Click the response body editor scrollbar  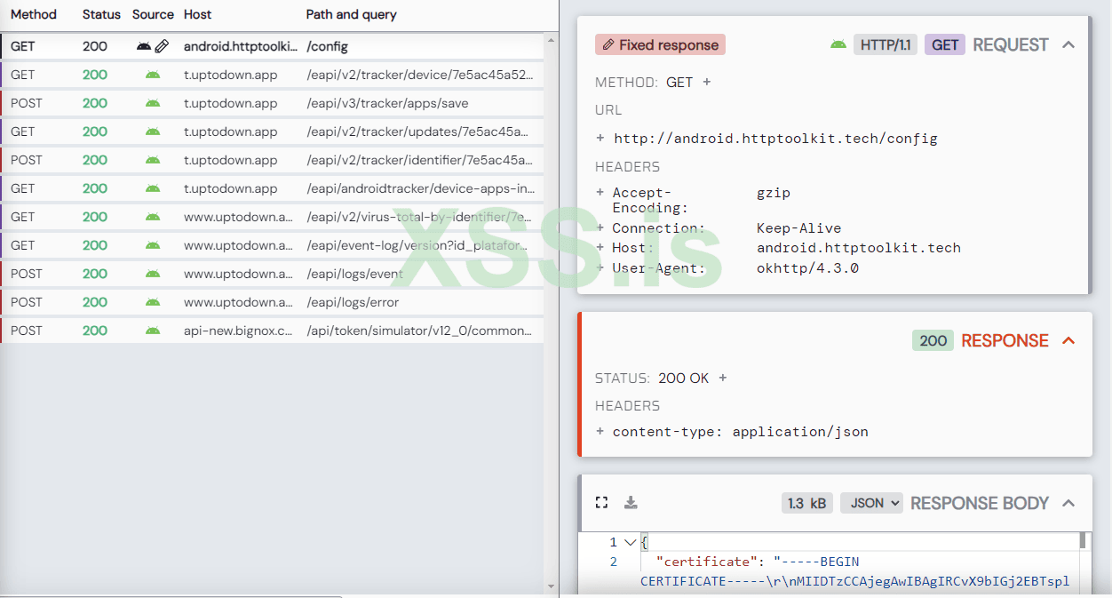(x=1084, y=540)
